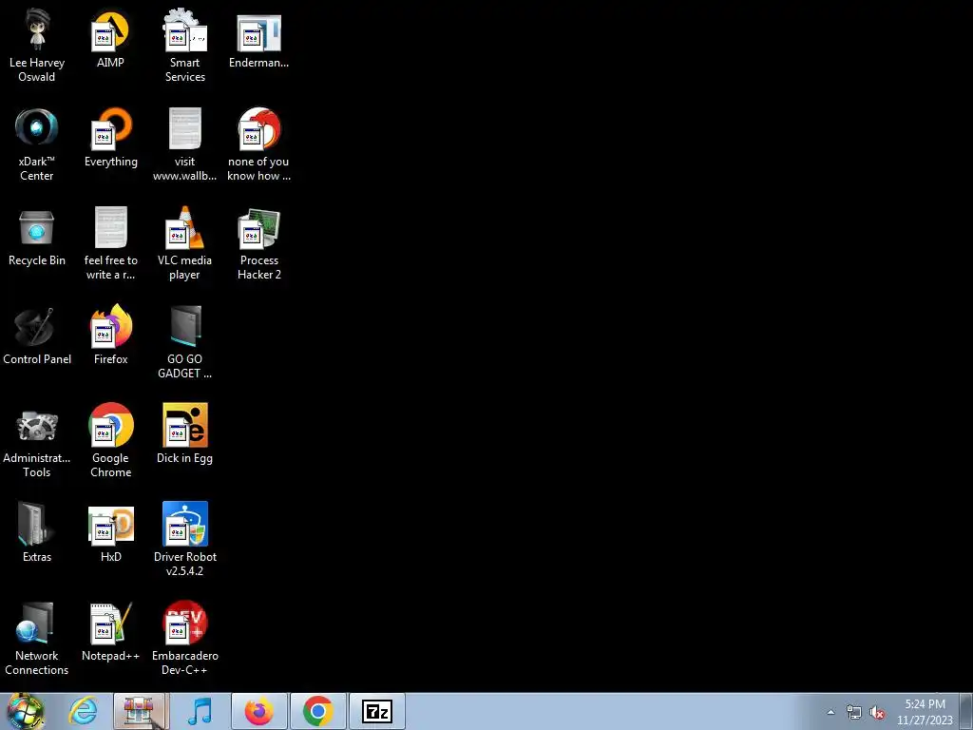973x730 pixels.
Task: Open 7-Zip from the taskbar
Action: click(376, 711)
